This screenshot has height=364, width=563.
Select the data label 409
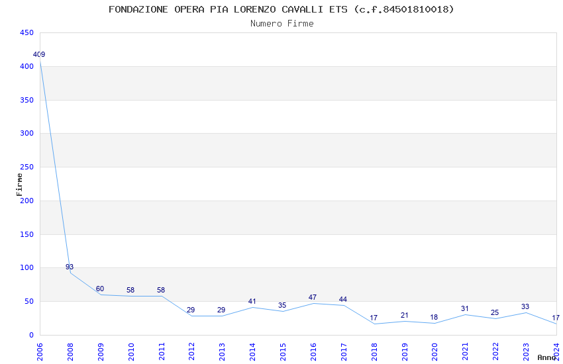tap(39, 54)
